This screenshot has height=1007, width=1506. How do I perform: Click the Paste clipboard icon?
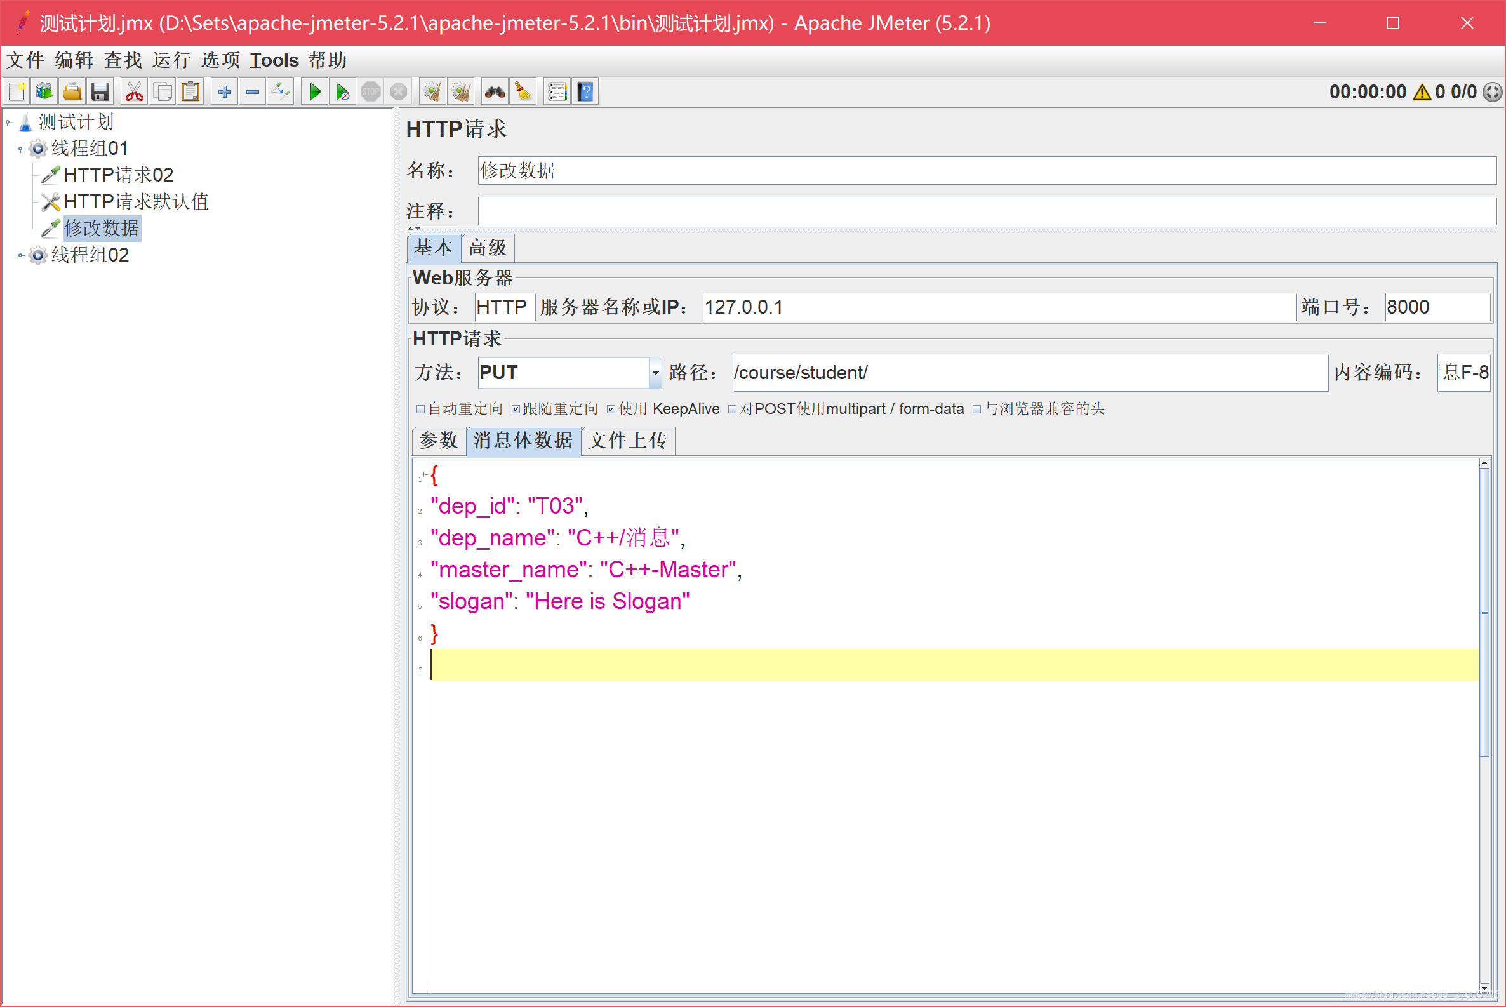[x=190, y=92]
